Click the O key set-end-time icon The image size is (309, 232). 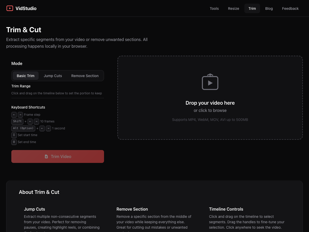(x=14, y=142)
